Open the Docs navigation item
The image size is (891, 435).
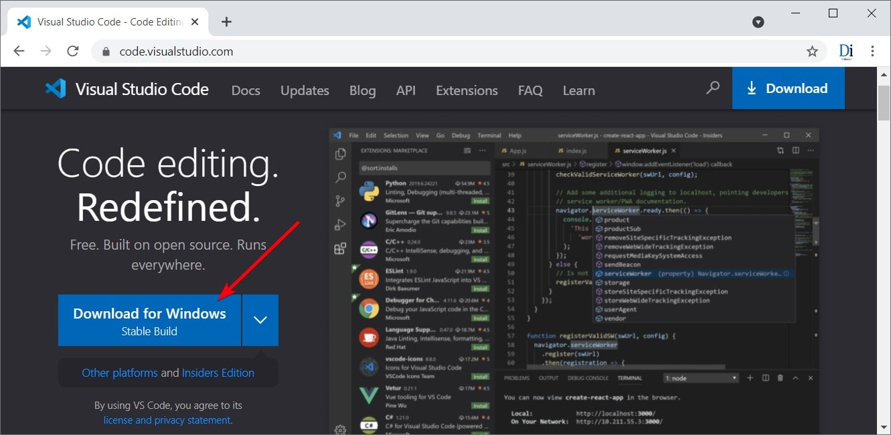246,90
